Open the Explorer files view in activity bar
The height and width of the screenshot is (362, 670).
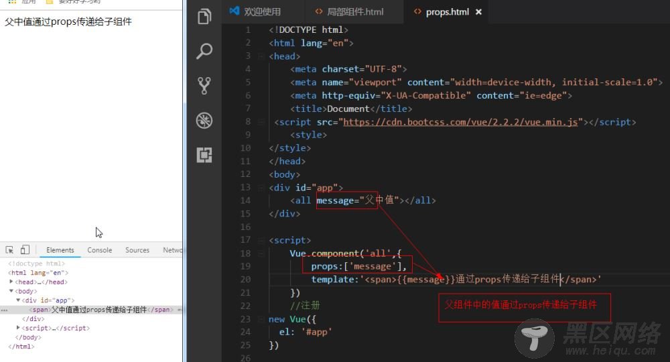204,17
